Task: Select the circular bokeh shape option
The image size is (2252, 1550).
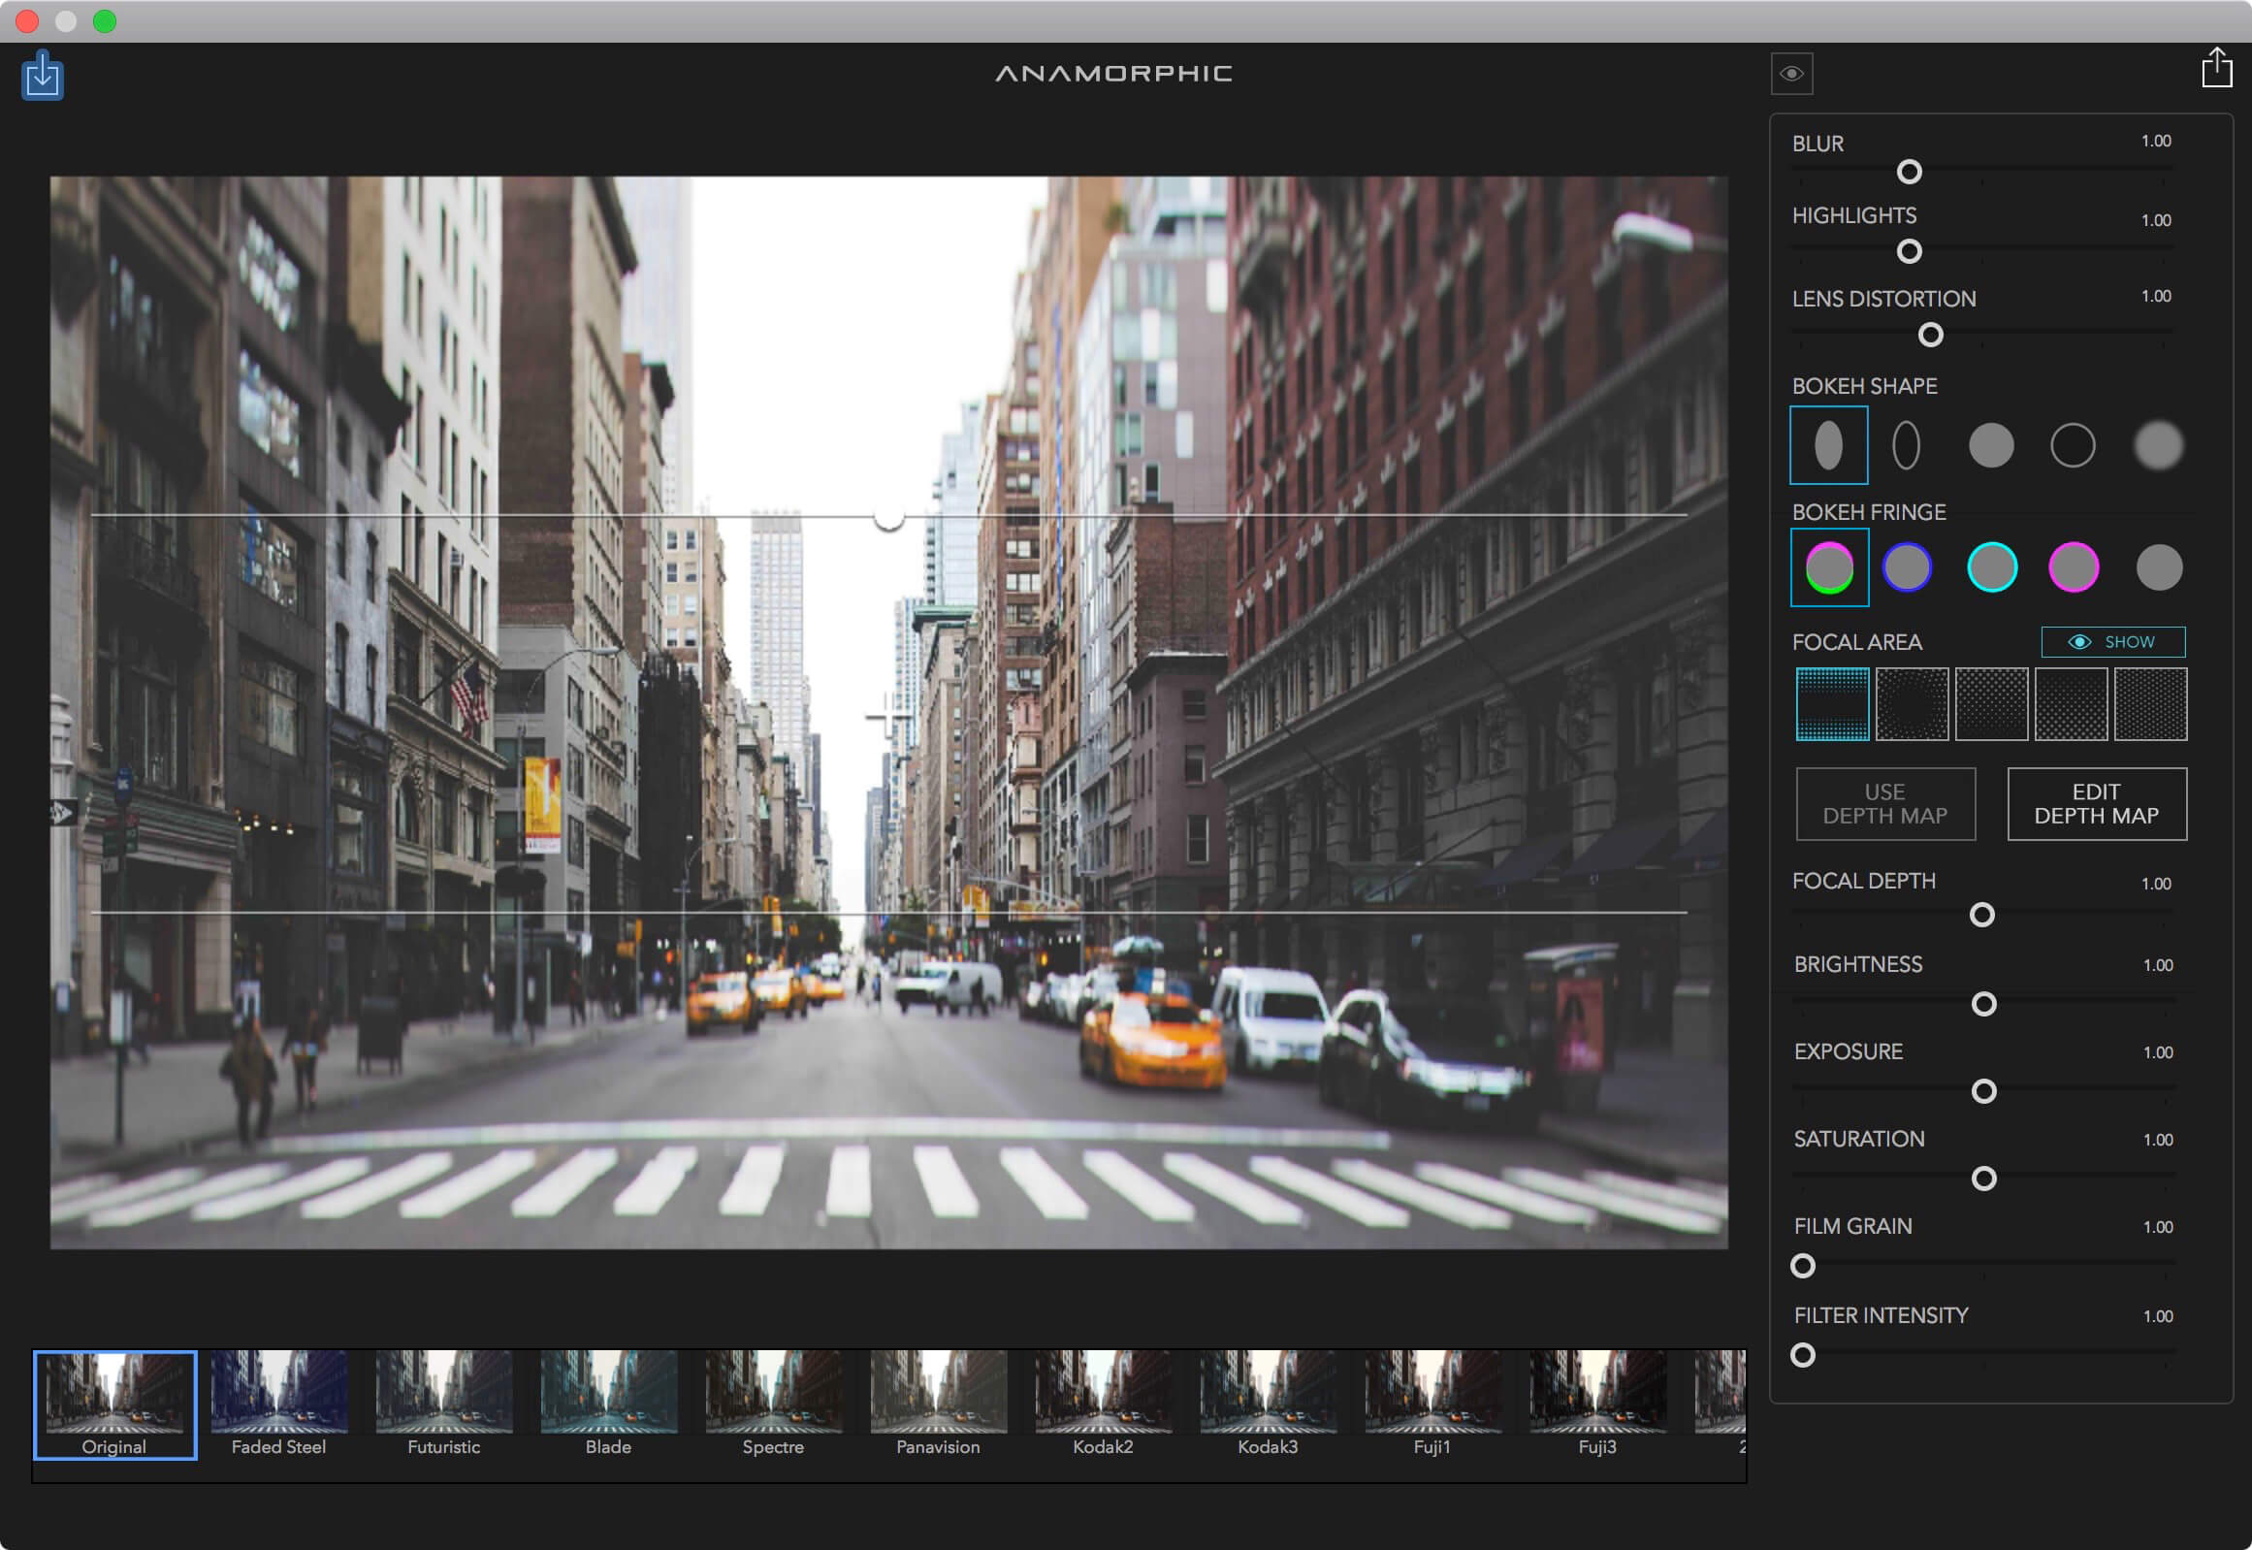Action: pyautogui.click(x=1988, y=443)
